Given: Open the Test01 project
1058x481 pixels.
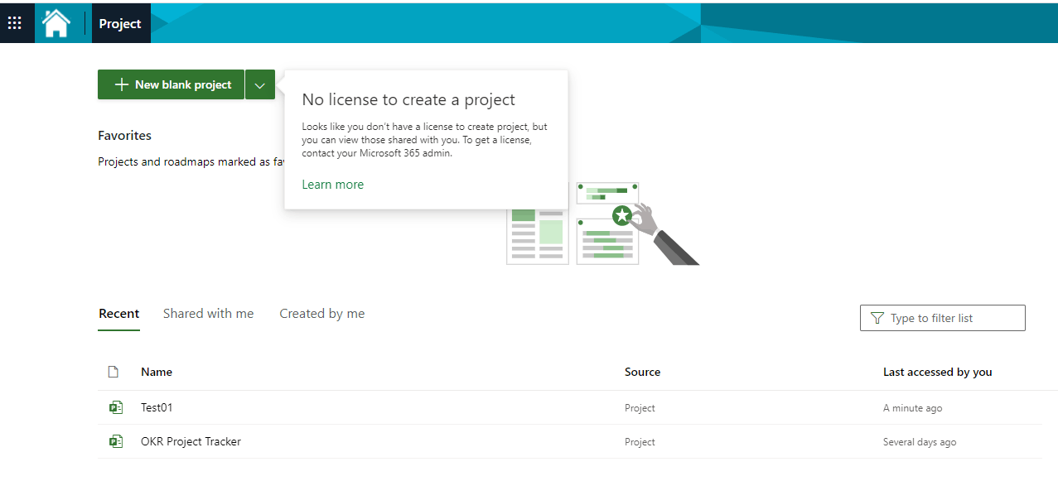Looking at the screenshot, I should 157,407.
